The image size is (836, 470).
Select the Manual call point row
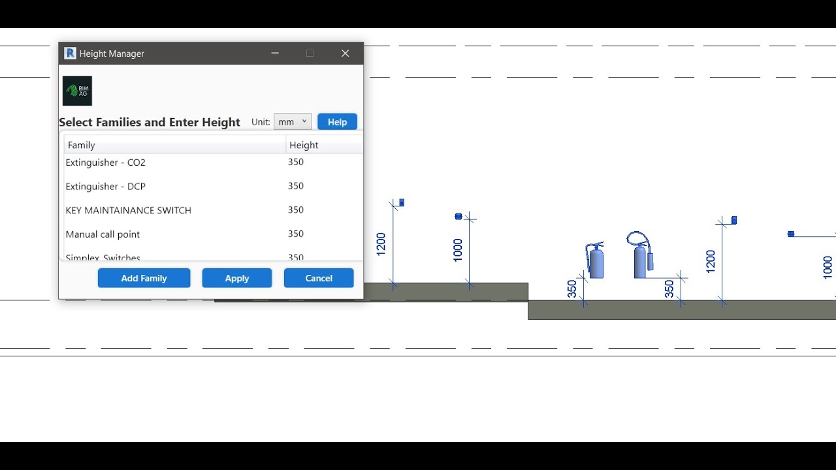pos(213,234)
